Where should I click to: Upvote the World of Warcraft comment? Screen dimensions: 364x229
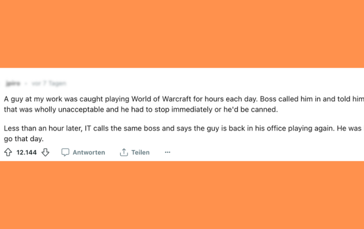(x=8, y=152)
